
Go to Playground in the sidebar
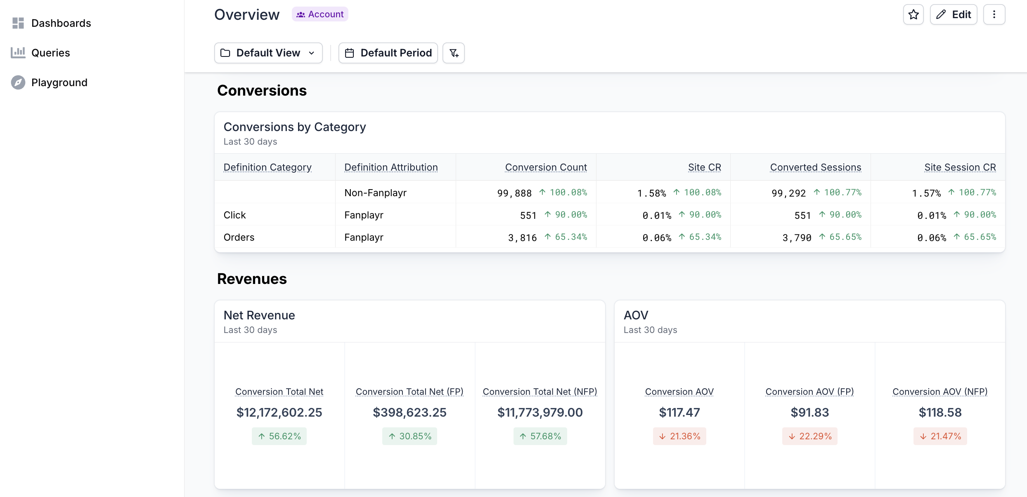(x=59, y=82)
